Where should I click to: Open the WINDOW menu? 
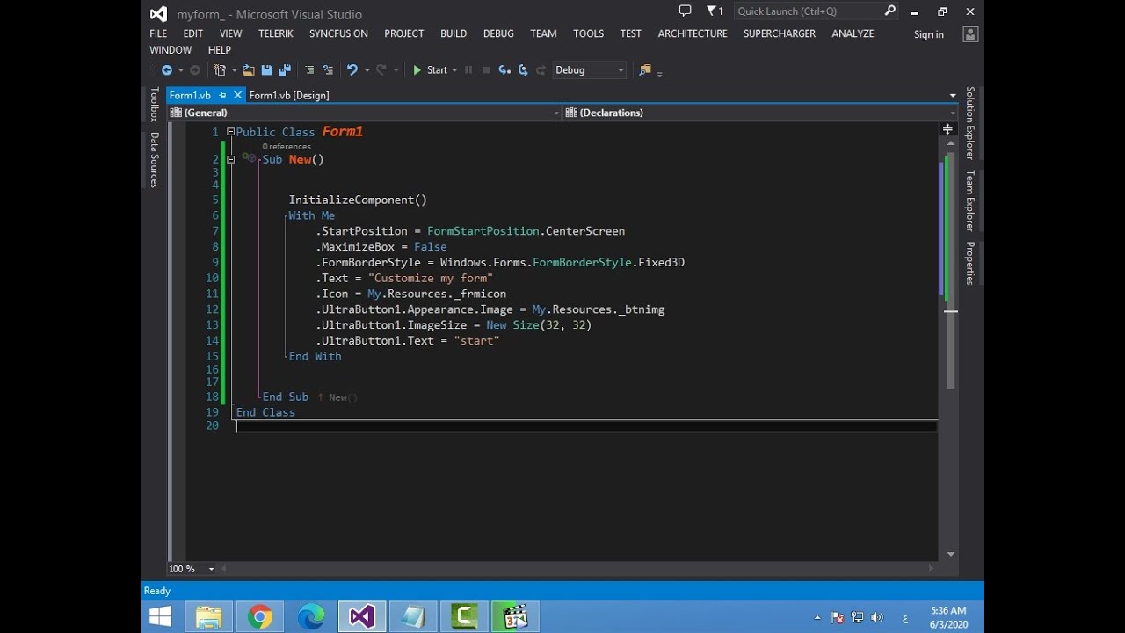(x=171, y=50)
